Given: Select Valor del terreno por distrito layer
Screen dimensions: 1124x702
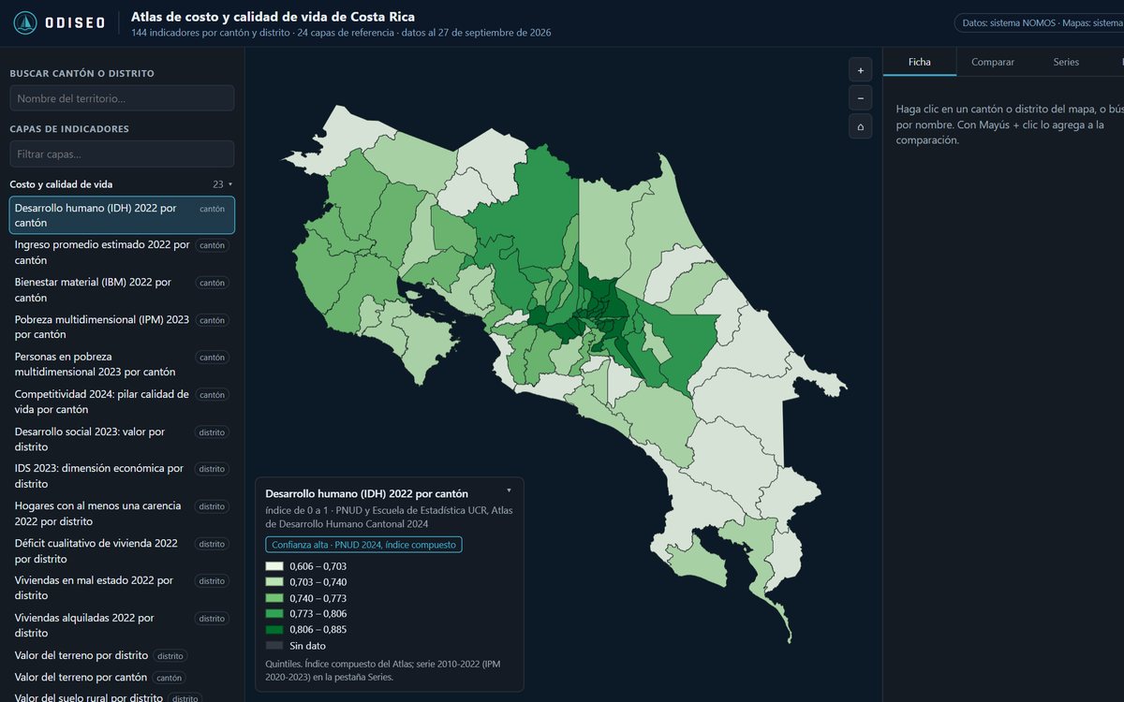Looking at the screenshot, I should point(122,655).
